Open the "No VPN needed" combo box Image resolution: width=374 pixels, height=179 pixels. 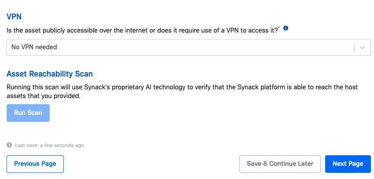pyautogui.click(x=188, y=47)
